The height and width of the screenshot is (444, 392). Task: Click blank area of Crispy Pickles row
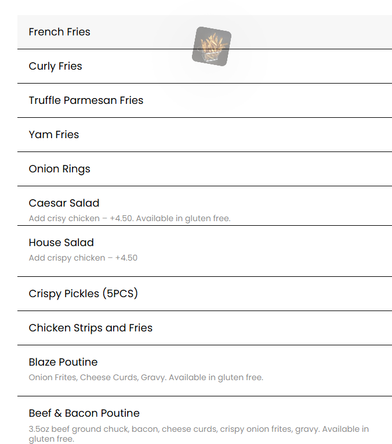pyautogui.click(x=263, y=294)
